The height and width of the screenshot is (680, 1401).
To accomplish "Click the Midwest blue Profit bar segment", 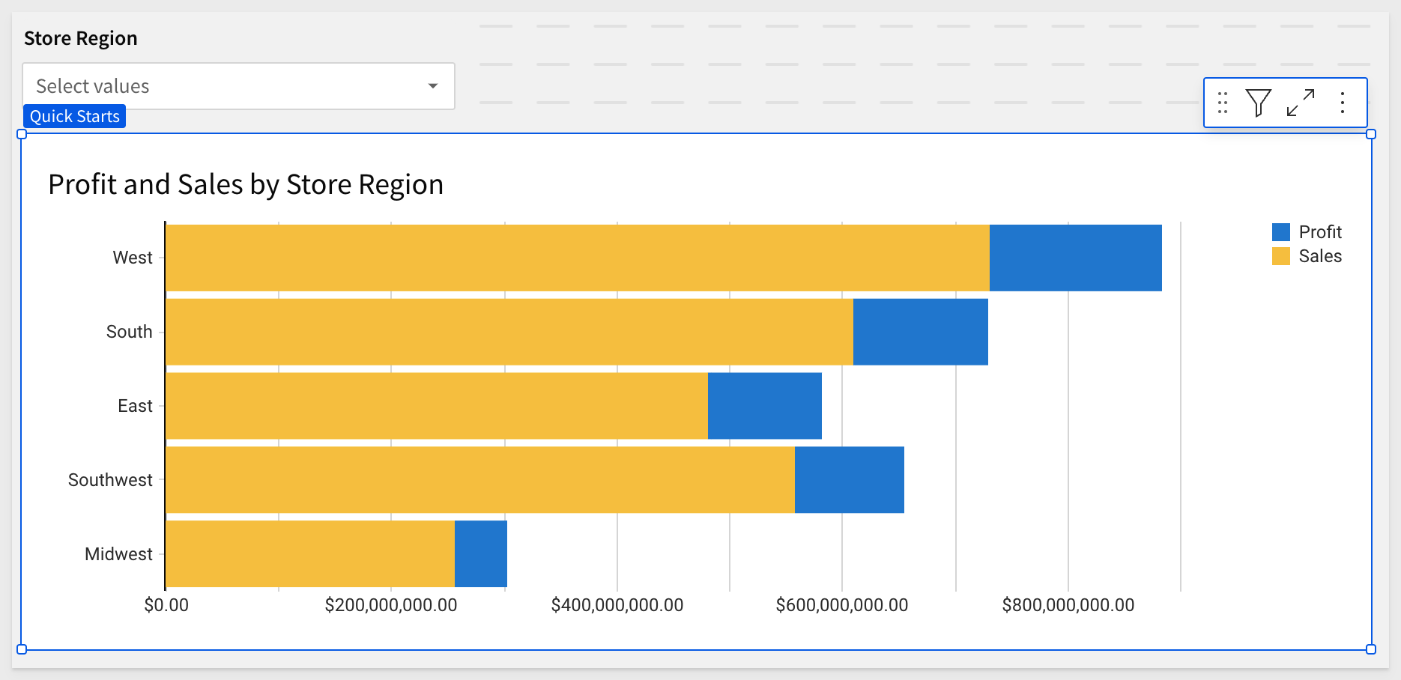I will point(481,554).
